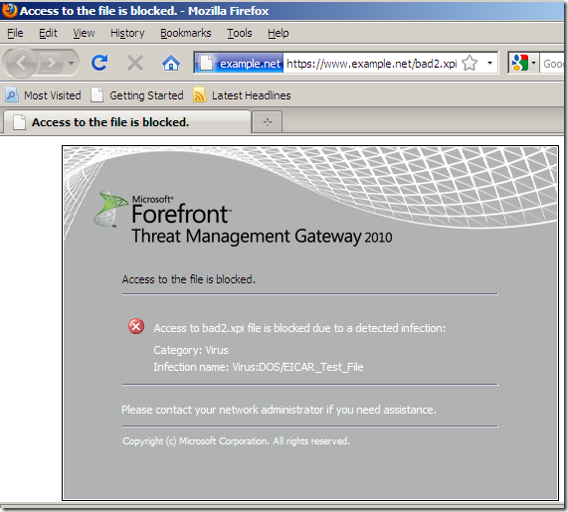Open the History menu
The width and height of the screenshot is (568, 512).
(127, 33)
